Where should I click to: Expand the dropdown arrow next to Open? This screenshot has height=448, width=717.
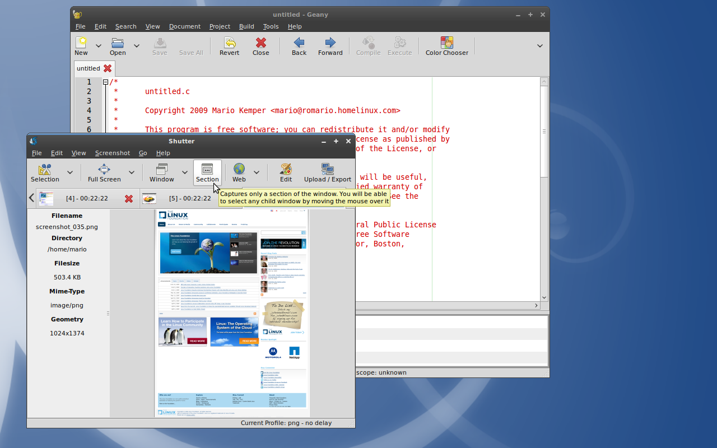(x=136, y=46)
